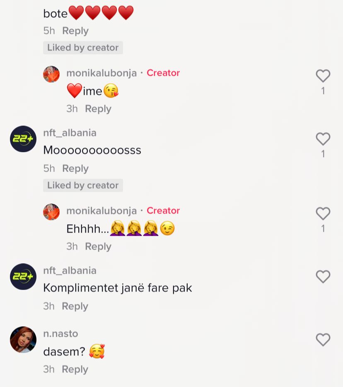Like monikalubonja's 'Ehhhh...' reply
This screenshot has width=343, height=387.
[x=323, y=214]
